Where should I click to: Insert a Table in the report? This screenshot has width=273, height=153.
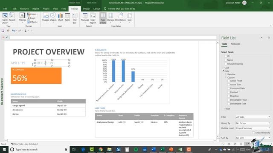pyautogui.click(x=67, y=17)
